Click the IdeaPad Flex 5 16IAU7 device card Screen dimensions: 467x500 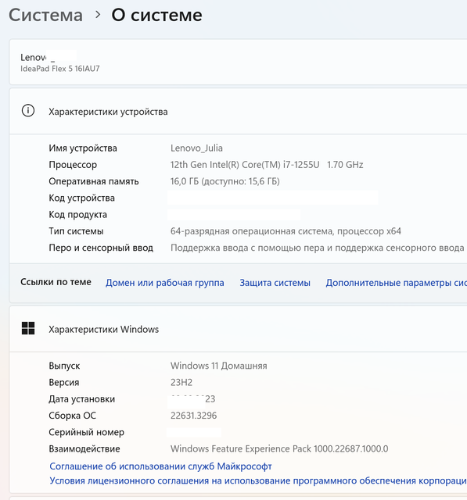238,62
